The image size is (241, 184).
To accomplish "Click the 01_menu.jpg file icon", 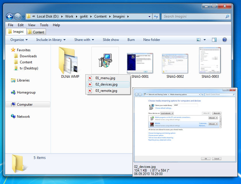I will (x=90, y=78).
